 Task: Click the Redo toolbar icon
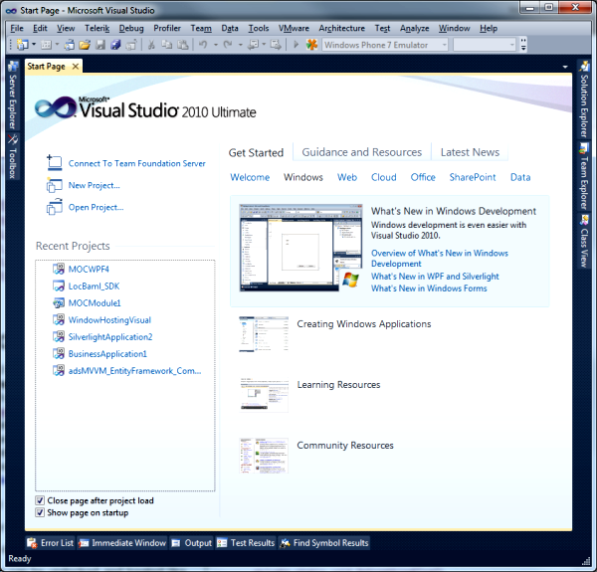click(228, 45)
